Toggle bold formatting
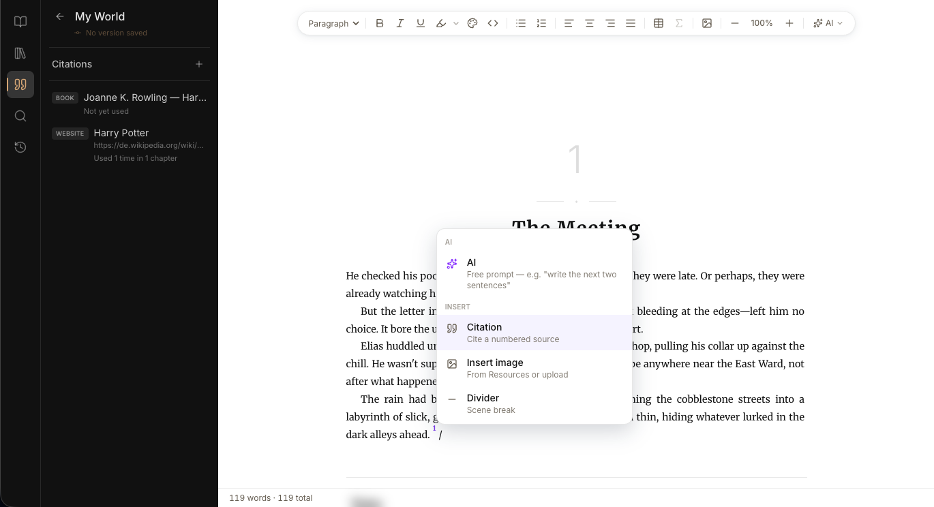Image resolution: width=934 pixels, height=507 pixels. (x=380, y=23)
